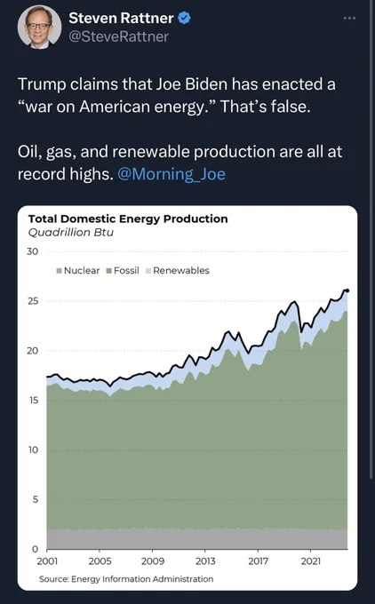Click the 2021 x-axis label
Image resolution: width=375 pixels, height=604 pixels.
pos(311,560)
